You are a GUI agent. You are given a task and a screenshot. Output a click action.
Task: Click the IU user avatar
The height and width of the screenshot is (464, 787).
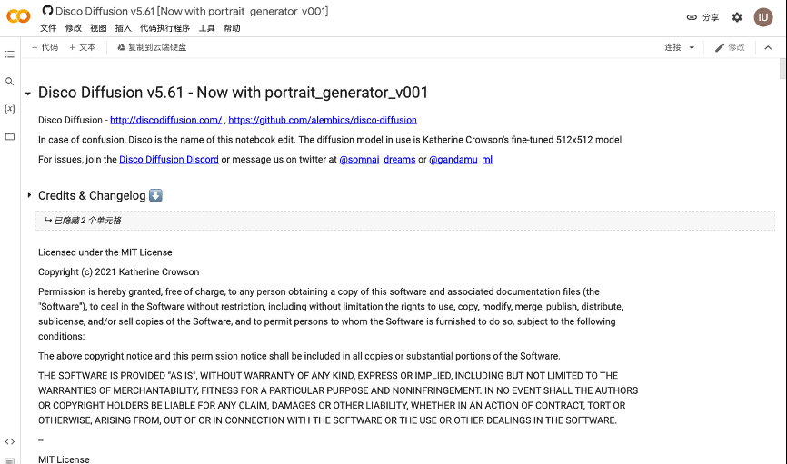762,17
